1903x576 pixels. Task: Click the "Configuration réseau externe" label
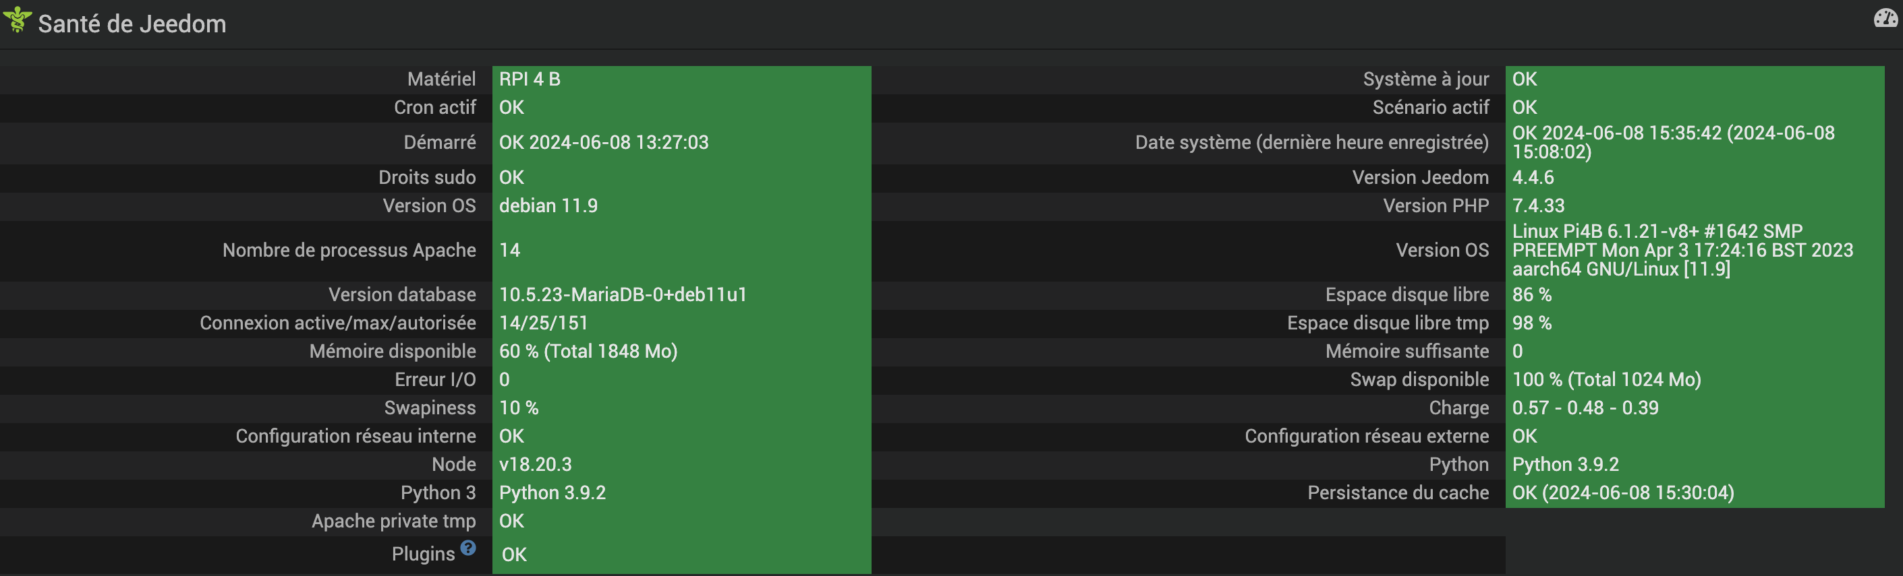pyautogui.click(x=1366, y=437)
